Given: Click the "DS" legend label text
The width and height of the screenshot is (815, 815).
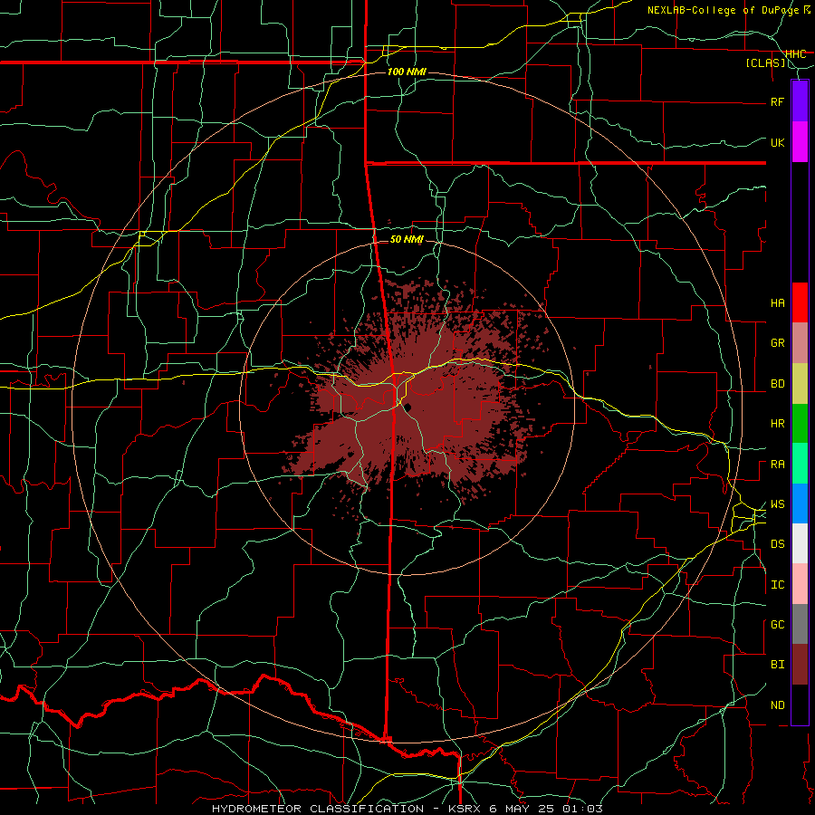Looking at the screenshot, I should coord(778,544).
